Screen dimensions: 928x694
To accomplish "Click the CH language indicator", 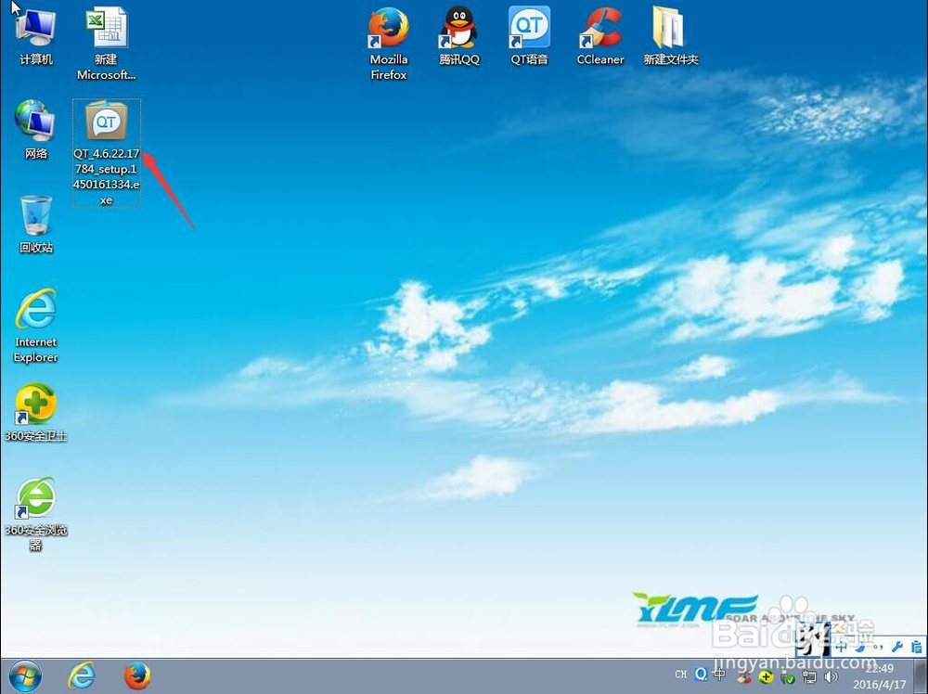I will (680, 675).
